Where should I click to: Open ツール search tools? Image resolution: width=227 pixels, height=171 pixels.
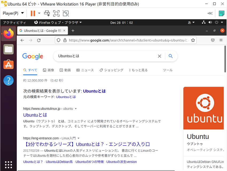[168, 70]
